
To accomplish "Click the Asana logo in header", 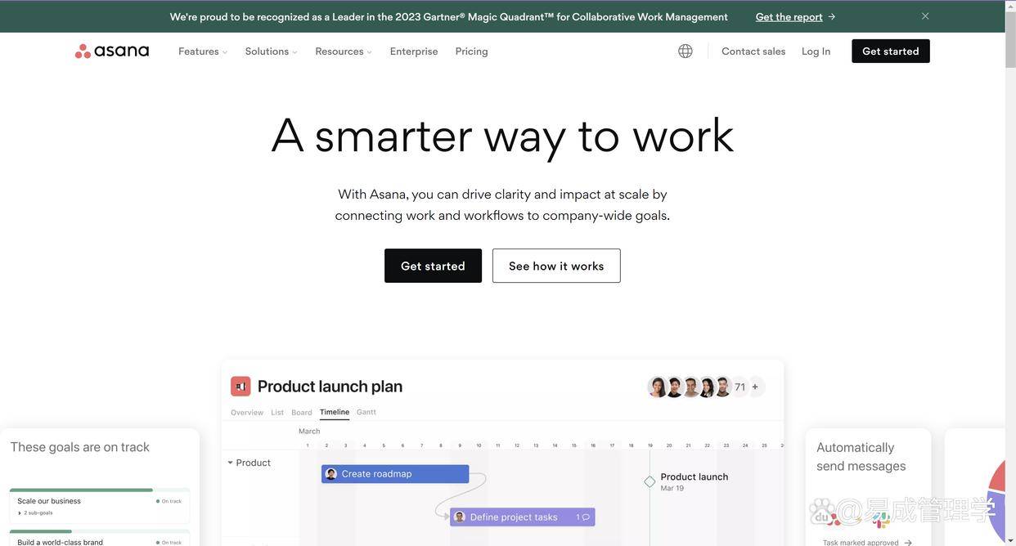I will point(112,51).
